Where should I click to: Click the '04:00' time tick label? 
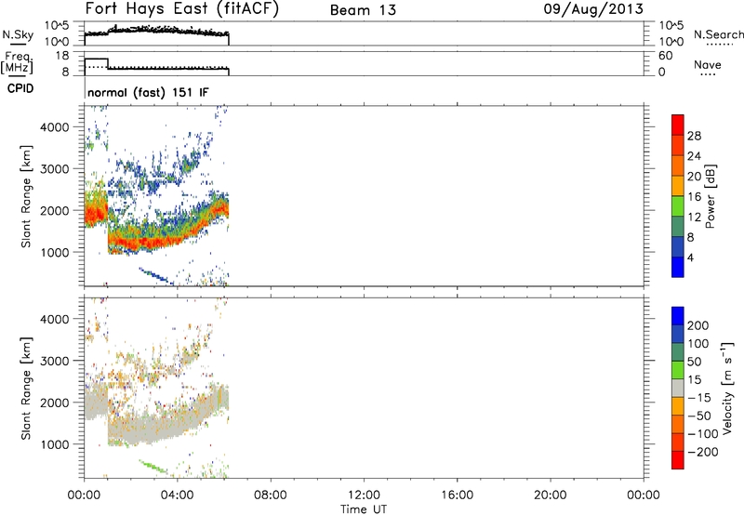click(x=177, y=495)
